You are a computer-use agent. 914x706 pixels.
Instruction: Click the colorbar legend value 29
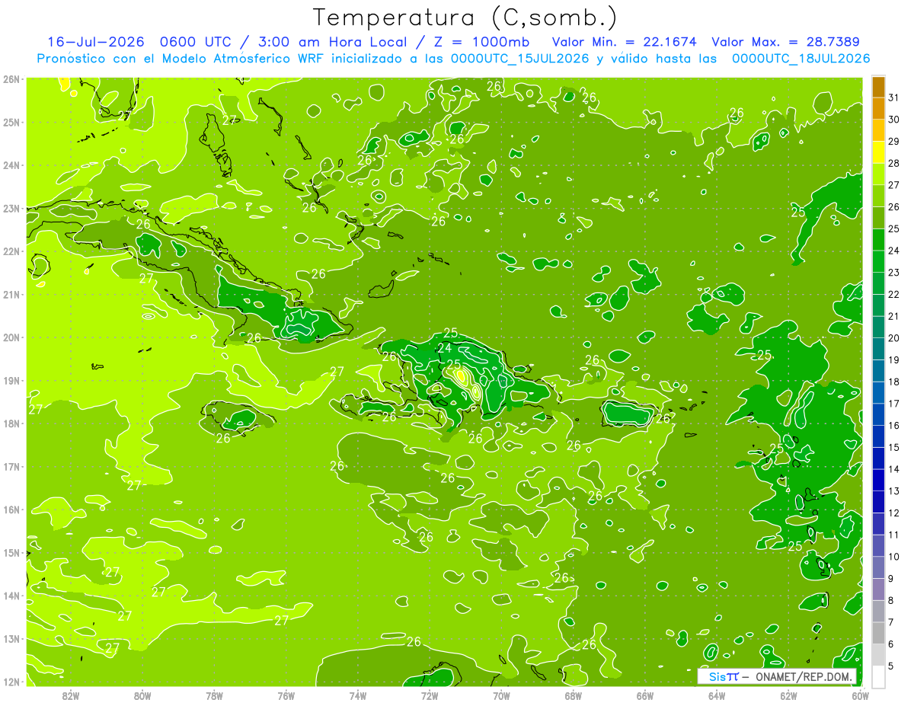[x=893, y=142]
